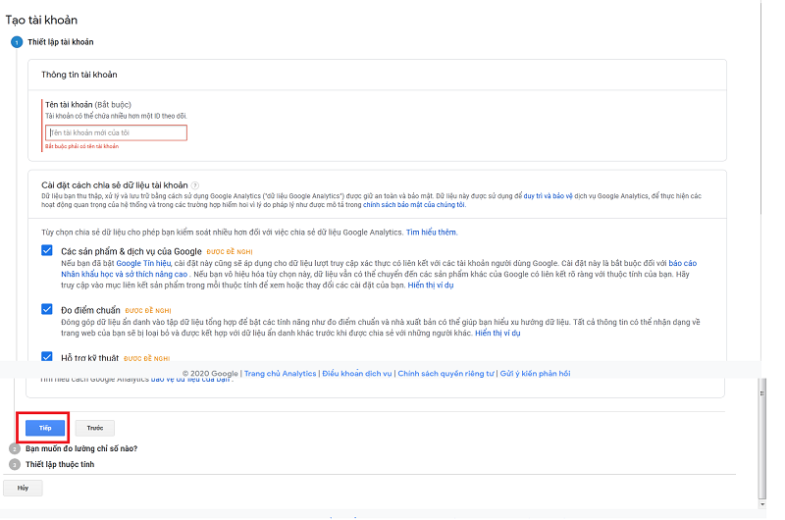
Task: Click the step 2 number circle icon
Action: 16,449
